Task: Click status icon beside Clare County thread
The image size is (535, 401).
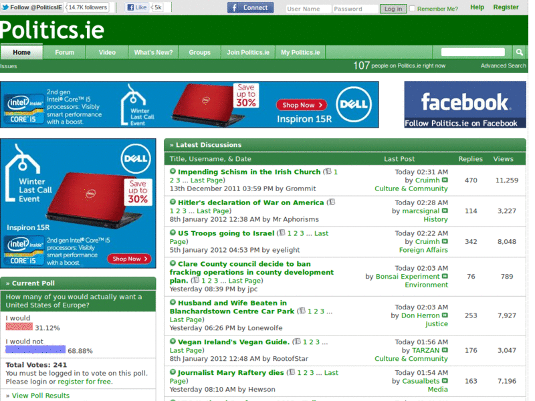Action: click(173, 263)
